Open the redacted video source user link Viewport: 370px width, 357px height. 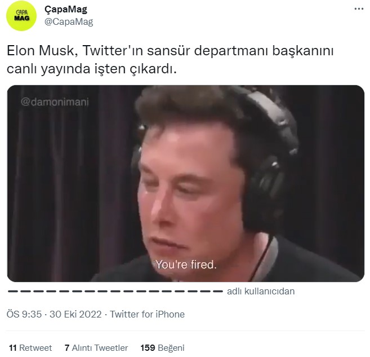tap(115, 291)
